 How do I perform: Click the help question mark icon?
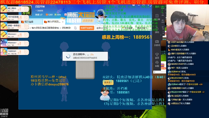tap(133, 5)
